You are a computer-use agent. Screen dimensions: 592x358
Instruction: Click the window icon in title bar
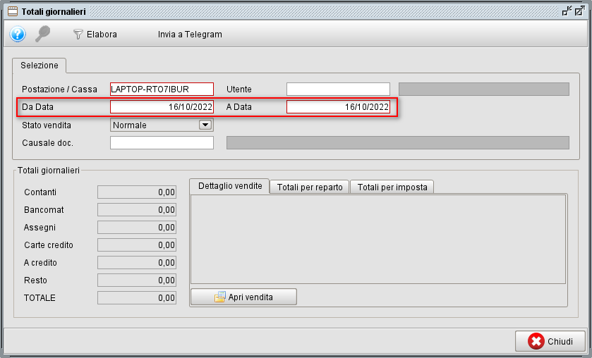pos(12,11)
